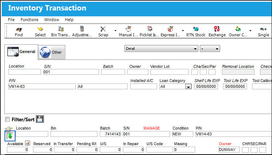The image size is (272, 155).
Task: Expand the arrow next to Owner Change
Action: [250, 31]
